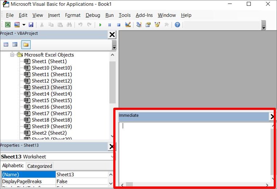
Task: Open the View menu
Action: coord(38,15)
